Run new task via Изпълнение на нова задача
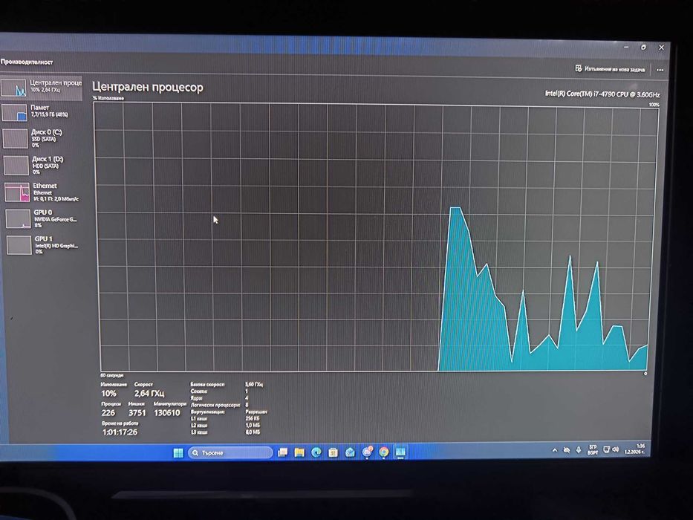The image size is (693, 520). pyautogui.click(x=610, y=69)
